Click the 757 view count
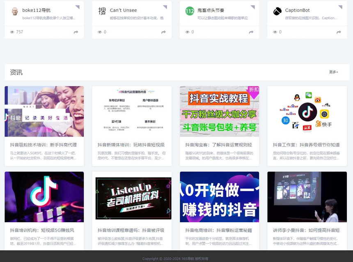Image resolution: width=353 pixels, height=262 pixels. tap(20, 32)
